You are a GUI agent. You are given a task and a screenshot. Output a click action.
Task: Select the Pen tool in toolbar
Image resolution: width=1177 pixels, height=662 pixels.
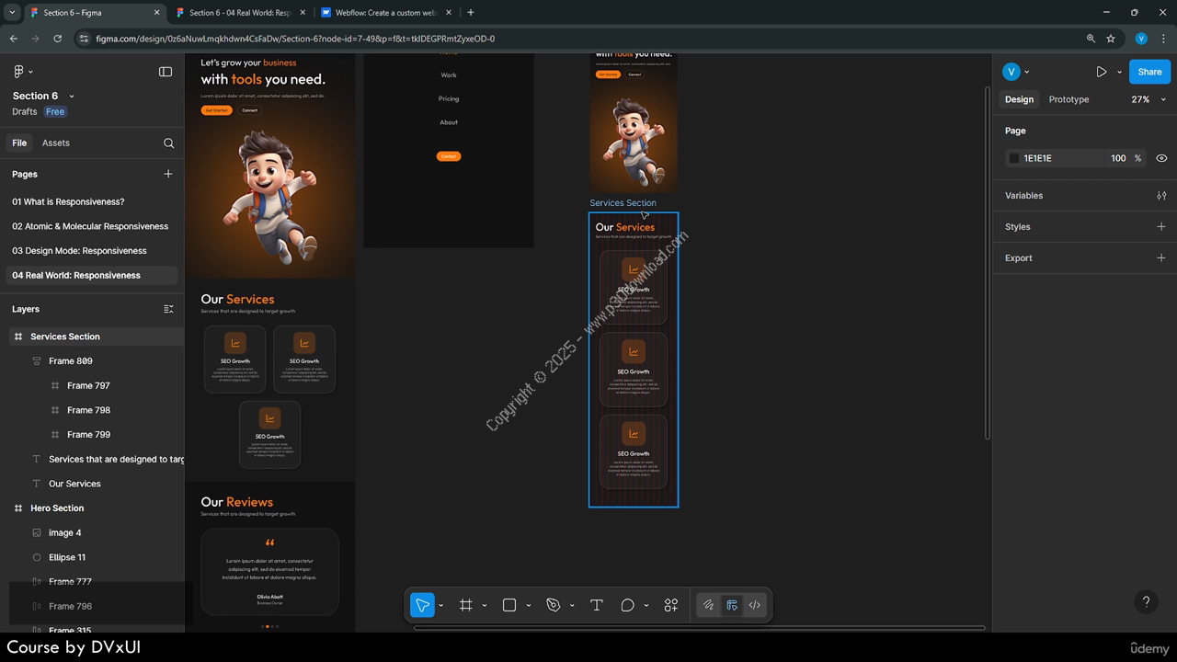[x=554, y=605]
